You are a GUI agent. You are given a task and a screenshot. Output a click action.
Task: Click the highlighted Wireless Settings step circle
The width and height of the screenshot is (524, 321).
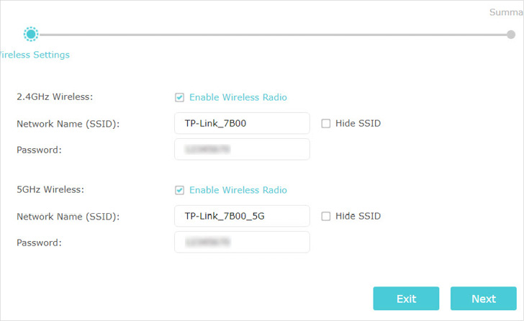click(x=31, y=34)
